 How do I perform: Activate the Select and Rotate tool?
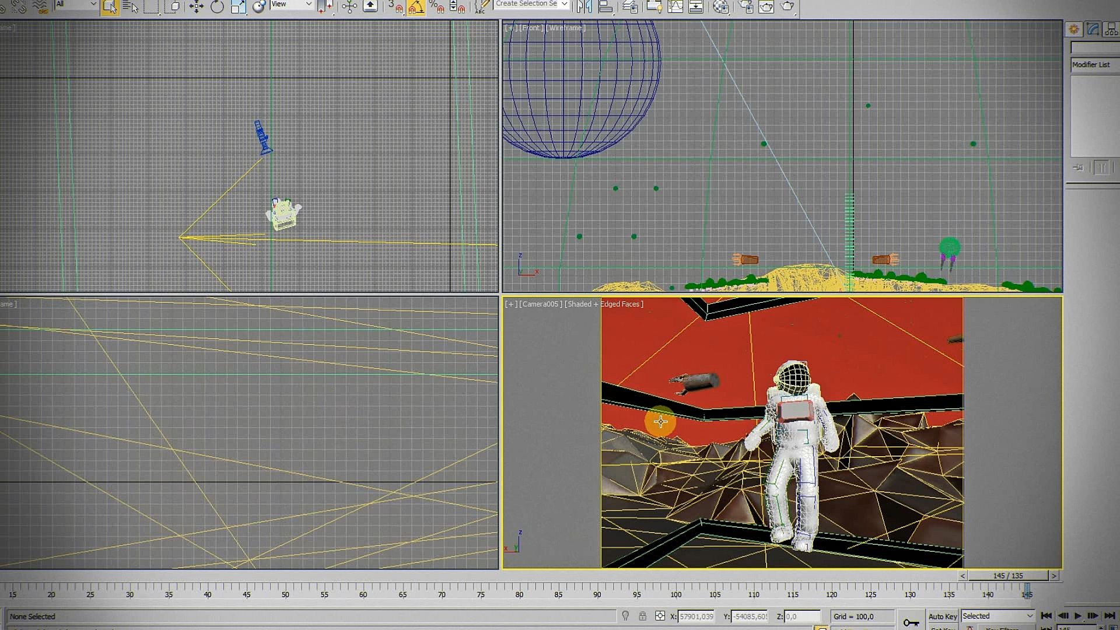[217, 6]
